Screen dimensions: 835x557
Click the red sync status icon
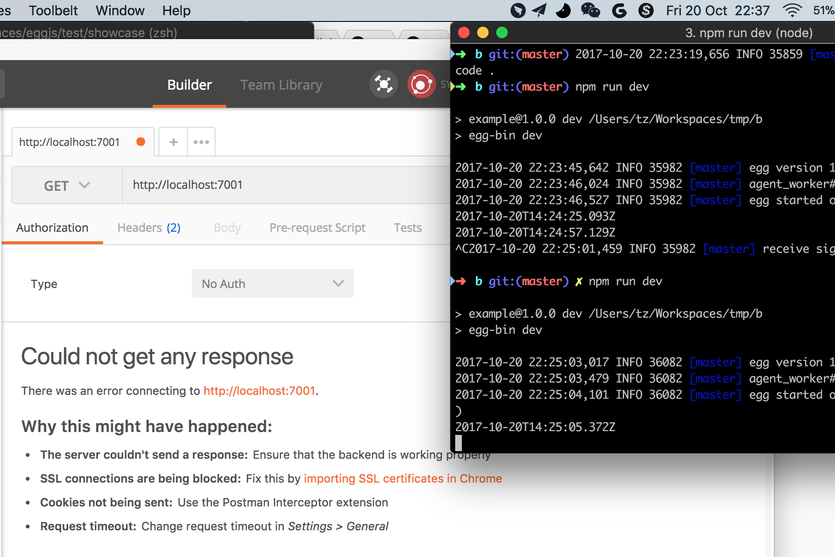(422, 84)
